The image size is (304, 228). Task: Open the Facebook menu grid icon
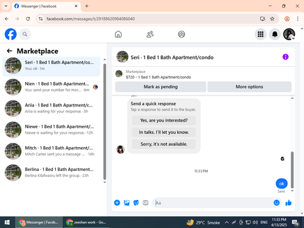(x=260, y=34)
